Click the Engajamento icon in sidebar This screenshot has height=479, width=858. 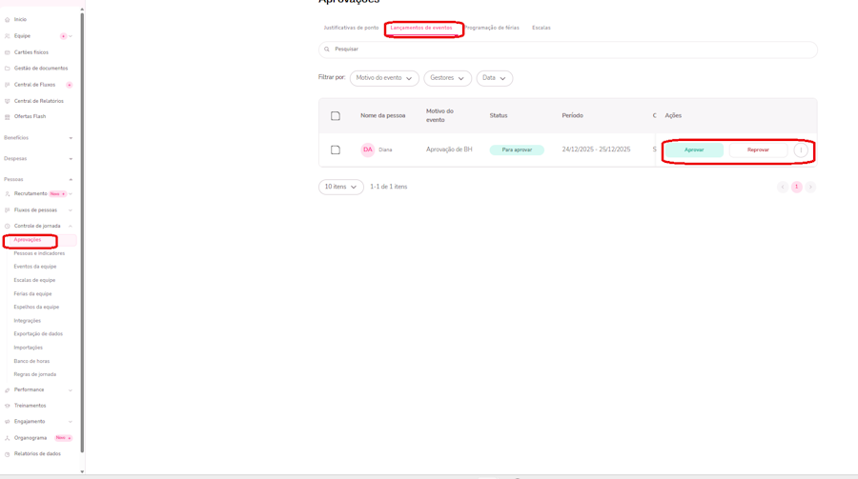pos(7,422)
